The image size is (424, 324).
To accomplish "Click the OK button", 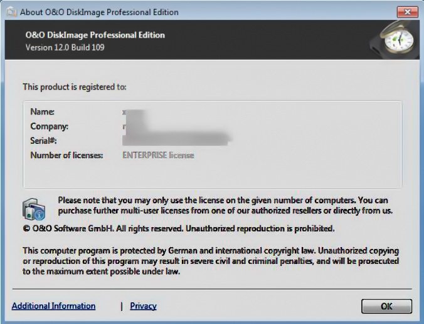I will click(386, 306).
